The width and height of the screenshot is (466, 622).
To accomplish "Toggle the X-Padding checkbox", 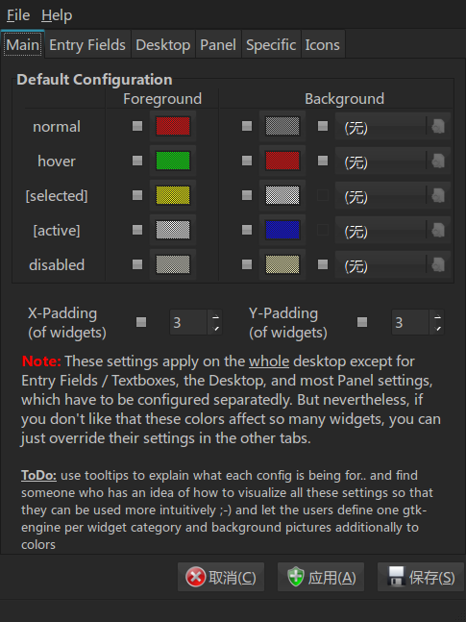I will pos(141,322).
